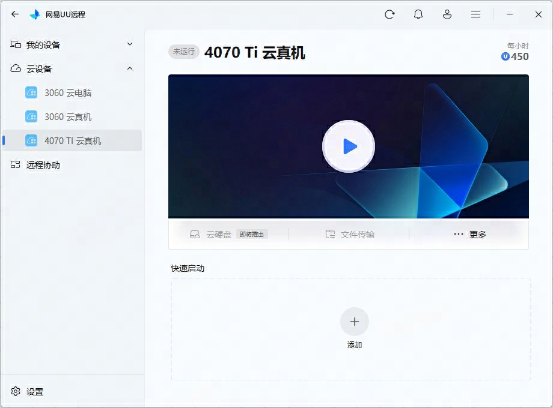This screenshot has height=408, width=553.
Task: Click the 450 per-hour price
Action: (519, 56)
